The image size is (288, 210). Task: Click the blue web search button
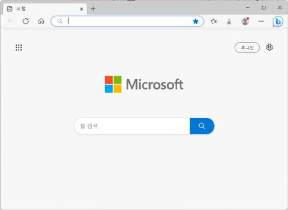coord(202,126)
